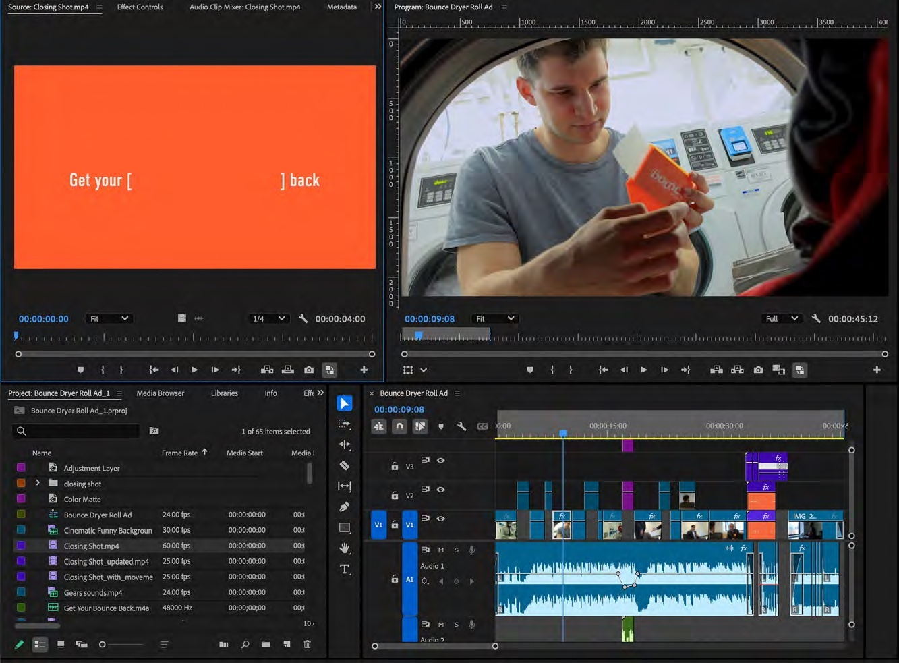This screenshot has height=663, width=899.
Task: Select the Slip tool
Action: (345, 486)
